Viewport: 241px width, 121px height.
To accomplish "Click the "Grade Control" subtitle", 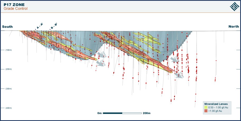I will click(16, 9).
